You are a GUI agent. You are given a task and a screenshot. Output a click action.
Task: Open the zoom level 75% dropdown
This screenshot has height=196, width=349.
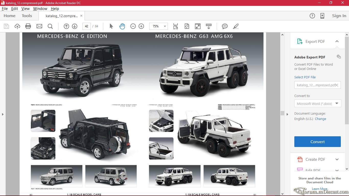pyautogui.click(x=165, y=26)
